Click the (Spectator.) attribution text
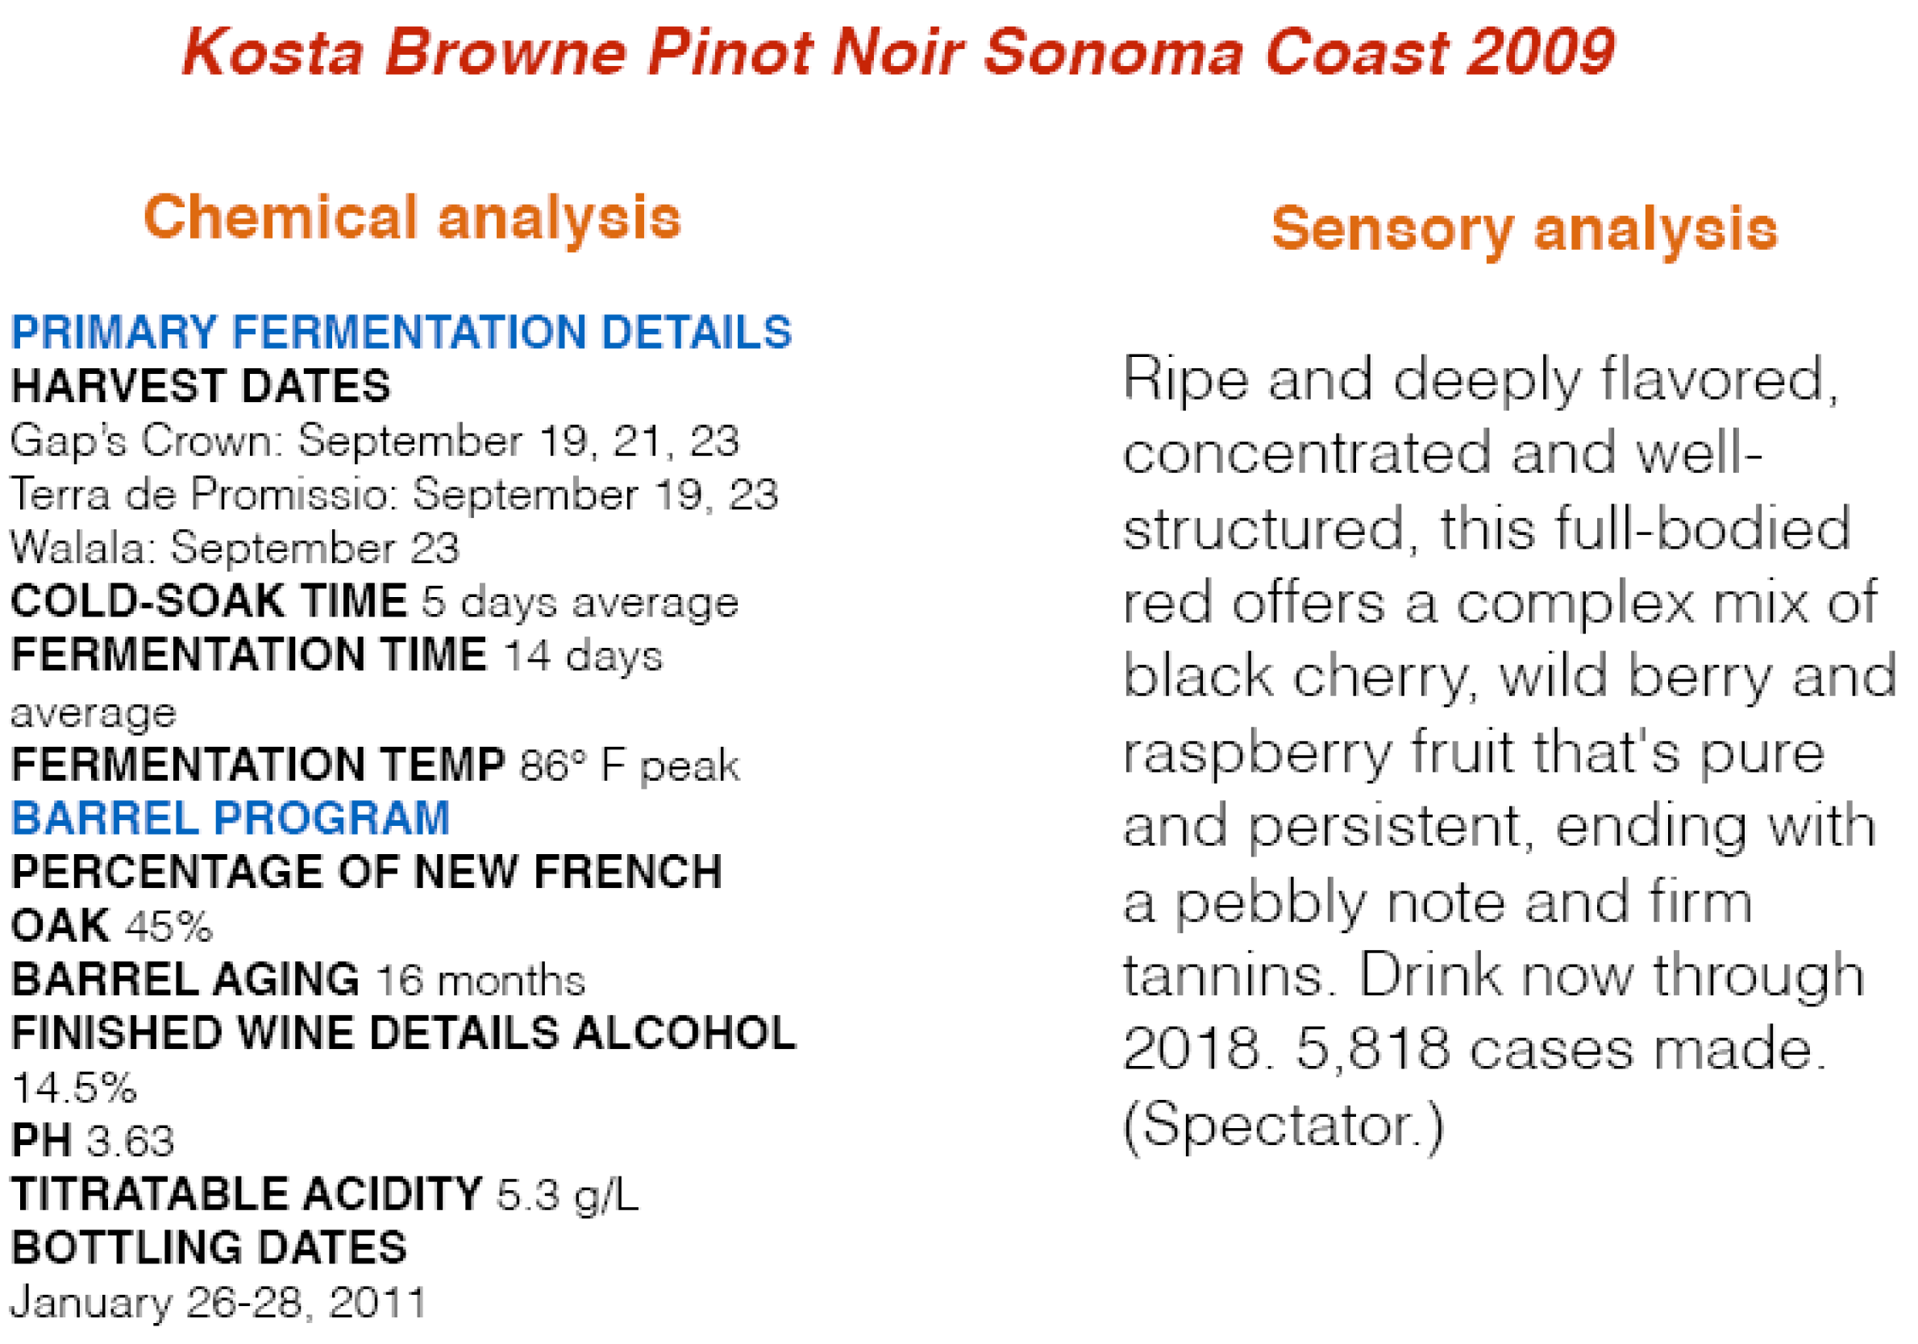This screenshot has width=1918, height=1344. coord(1284,1126)
